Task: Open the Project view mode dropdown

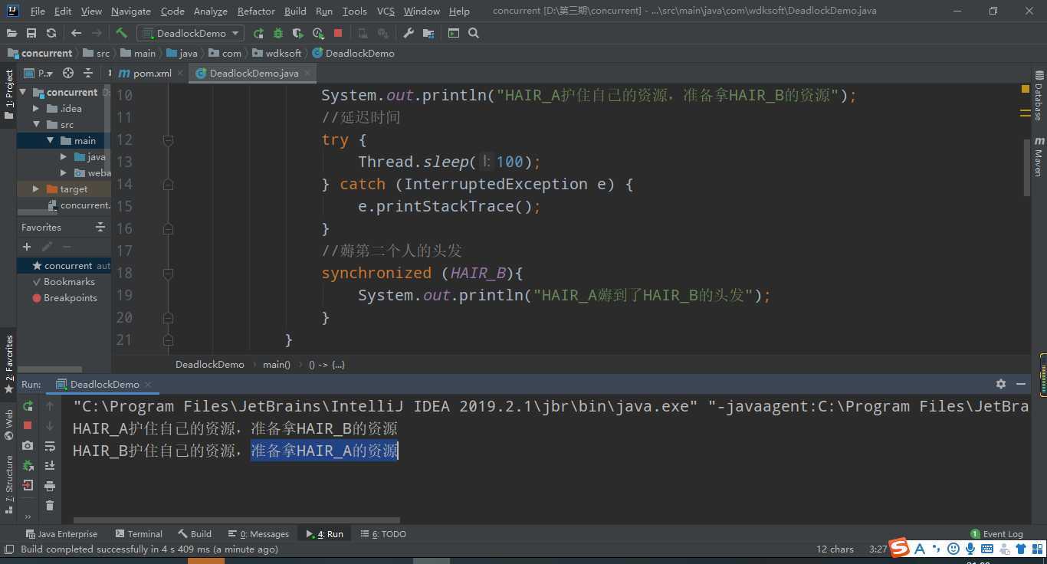Action: point(40,73)
